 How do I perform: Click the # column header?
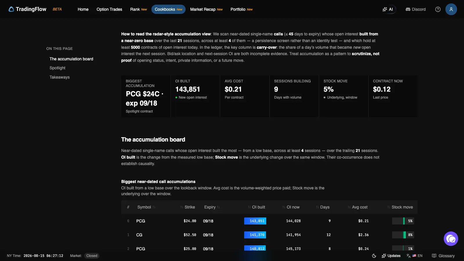[x=128, y=207]
